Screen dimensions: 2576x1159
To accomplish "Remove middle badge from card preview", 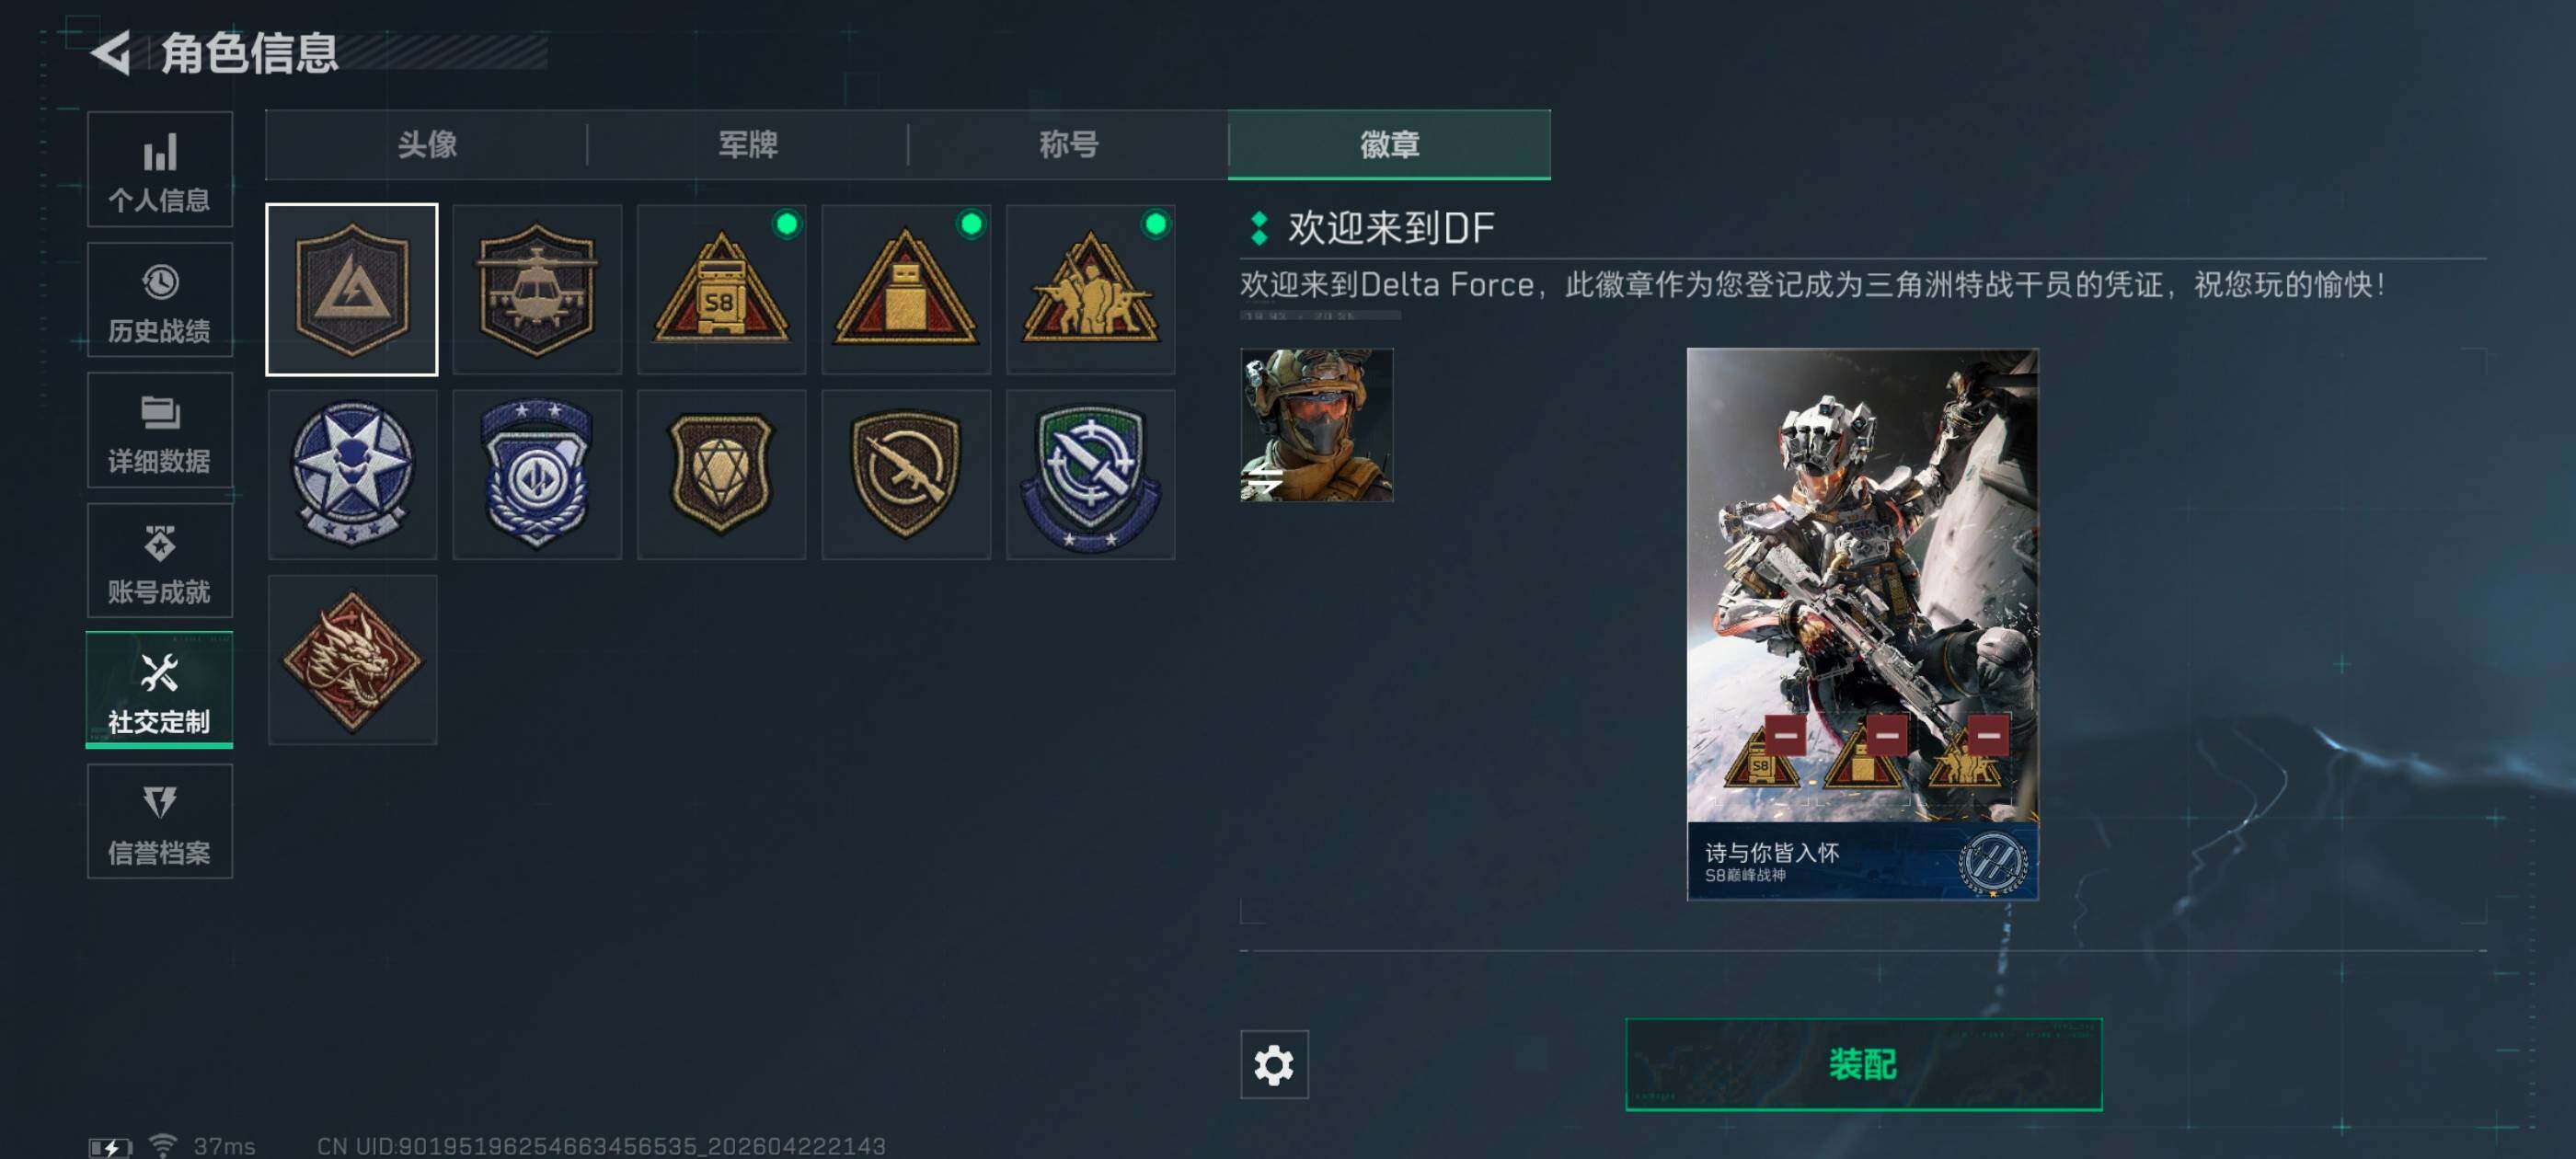I will [x=1887, y=735].
